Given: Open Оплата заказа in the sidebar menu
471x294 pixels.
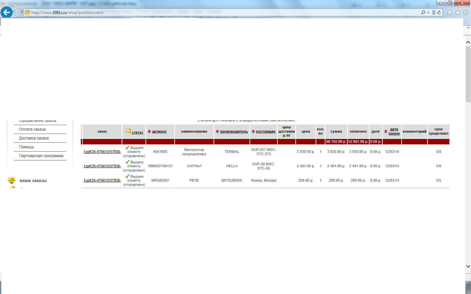Looking at the screenshot, I should (32, 129).
